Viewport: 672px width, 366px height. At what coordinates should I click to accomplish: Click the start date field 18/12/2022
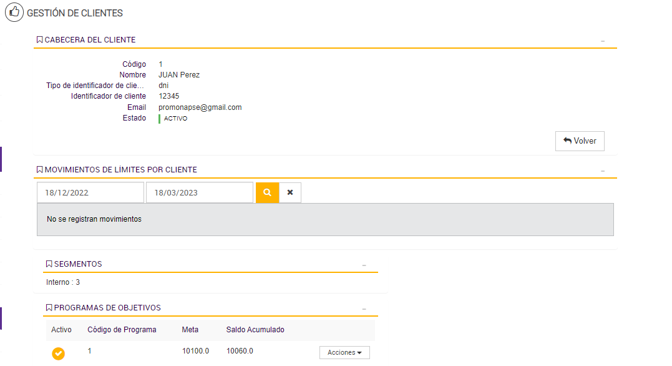pyautogui.click(x=90, y=193)
